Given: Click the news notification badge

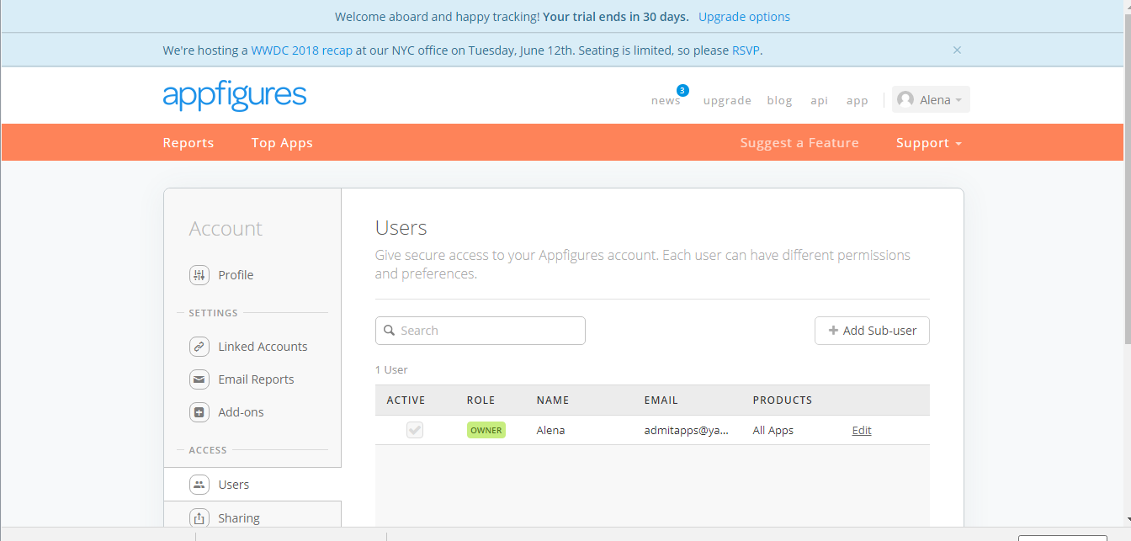Looking at the screenshot, I should (x=682, y=90).
